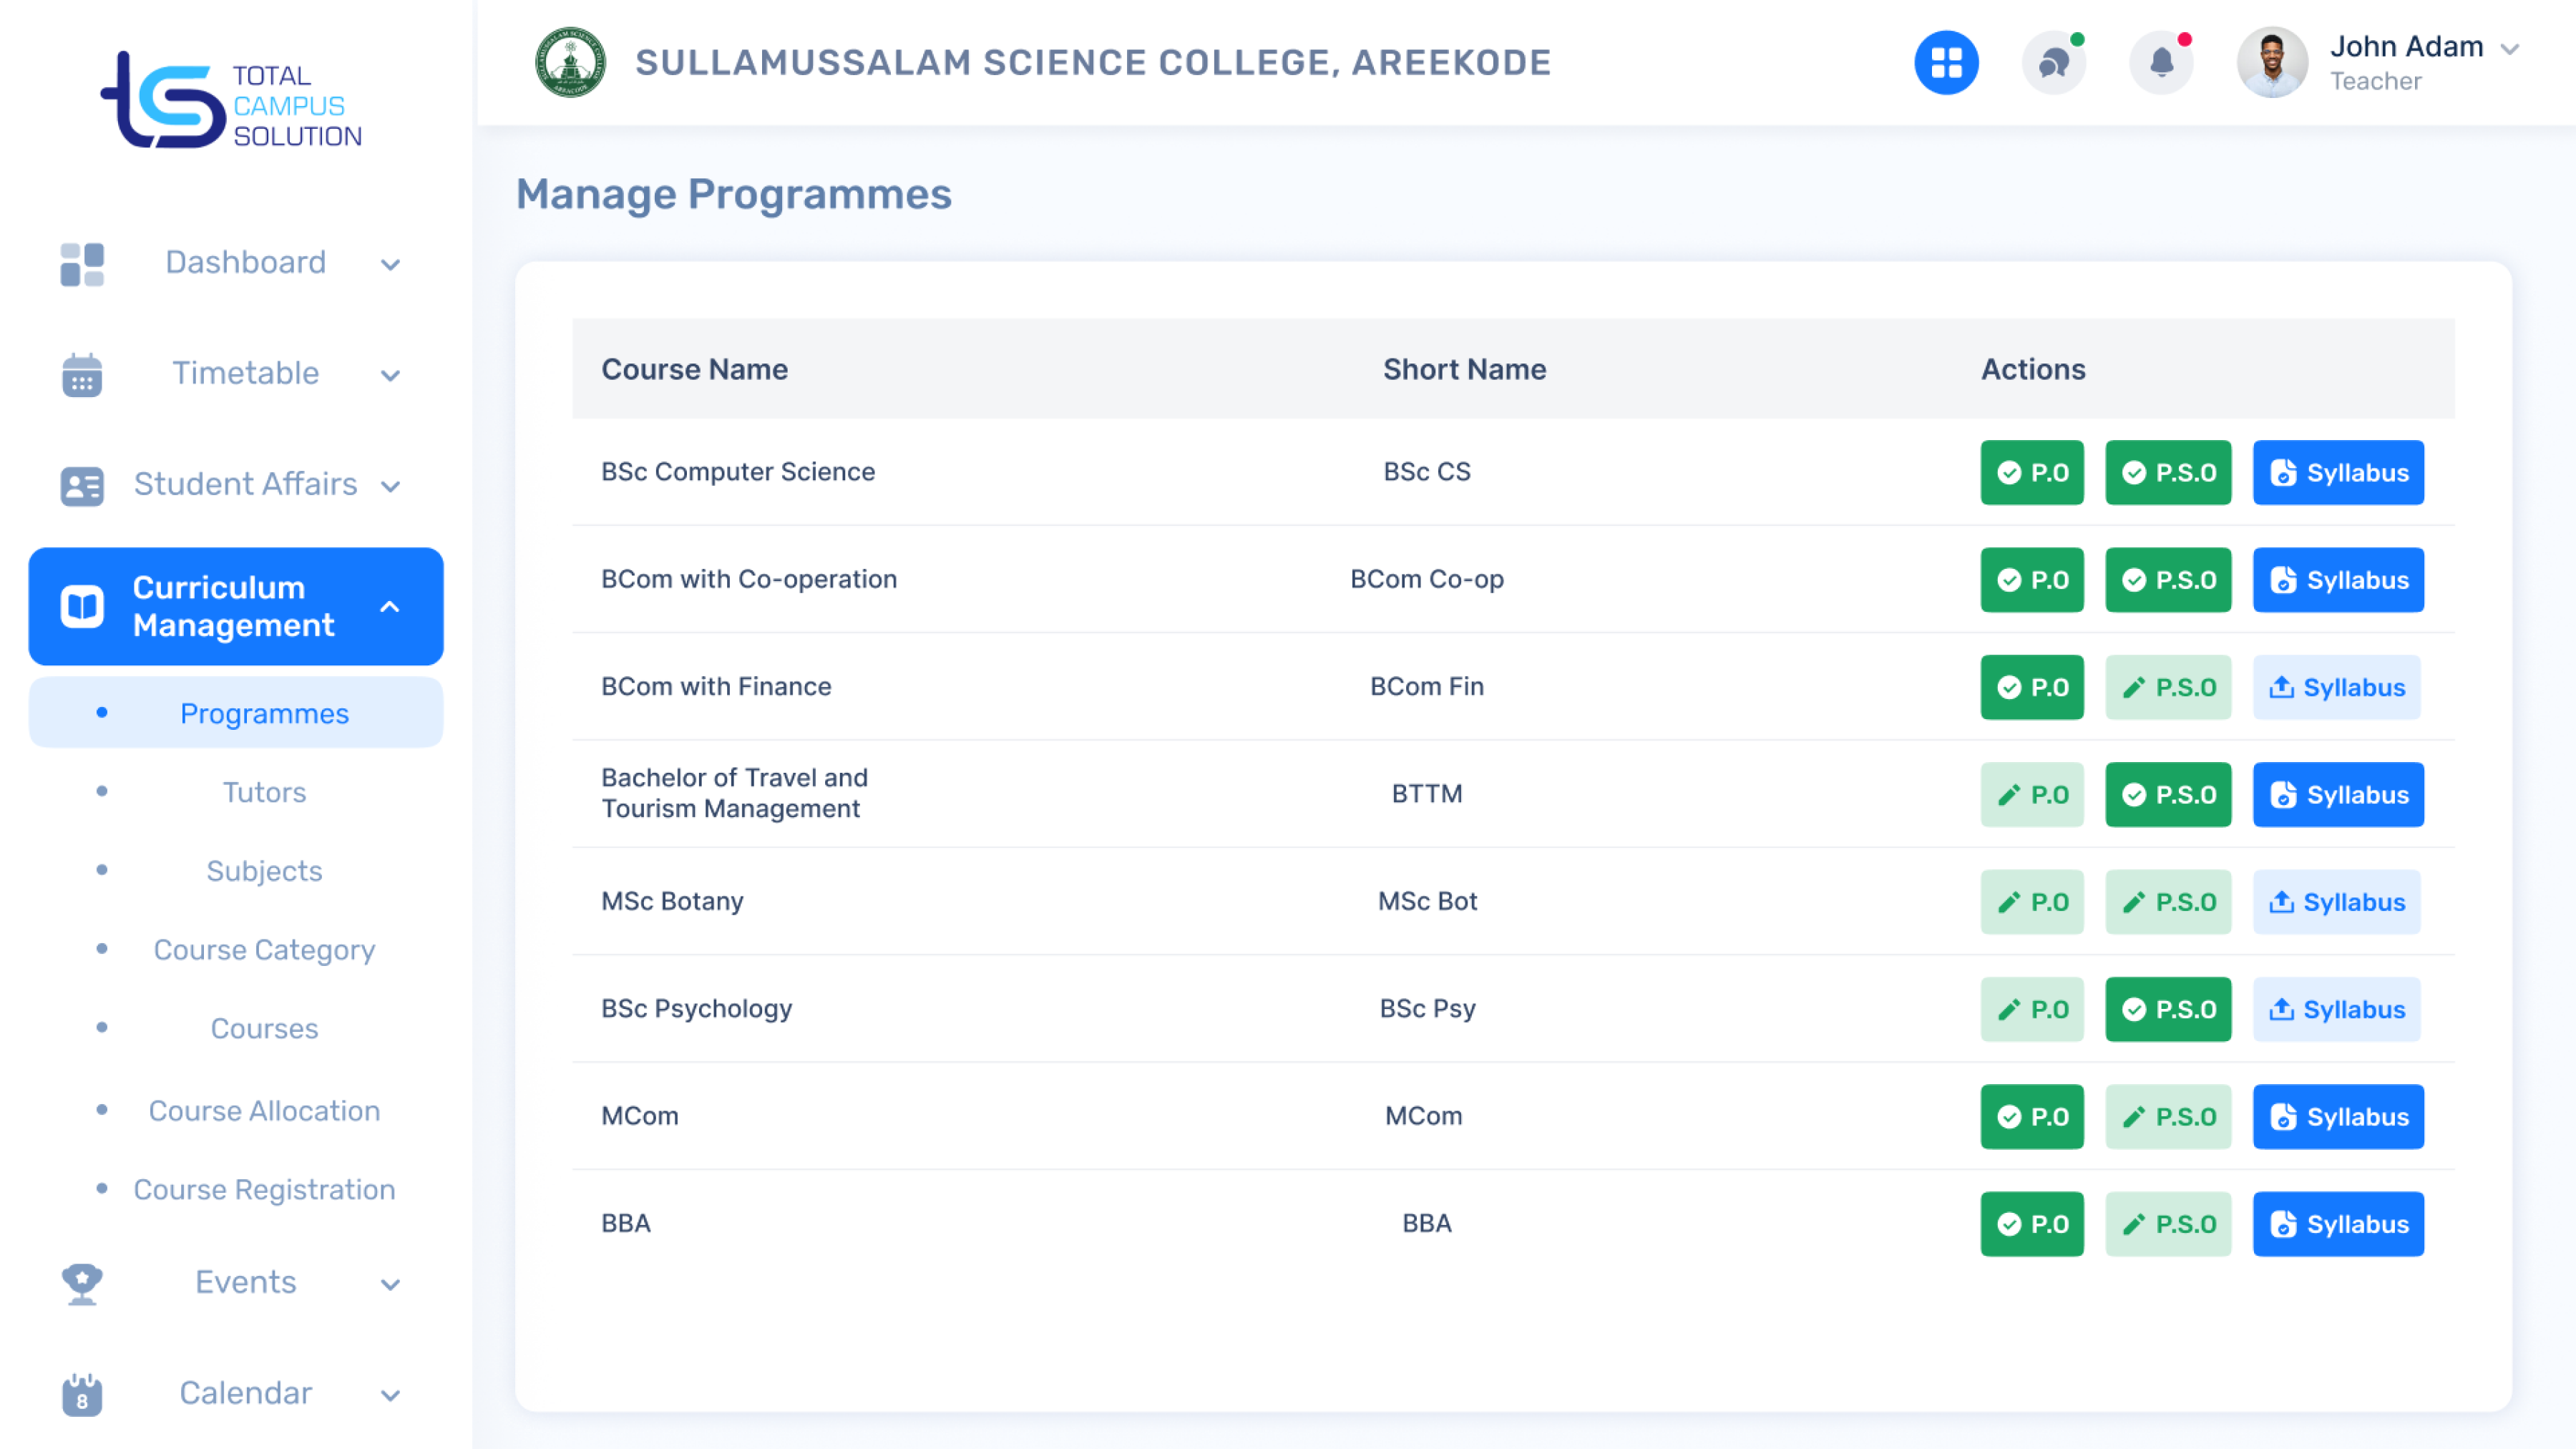Click the Dashboard sidebar icon
2576x1449 pixels.
(82, 264)
